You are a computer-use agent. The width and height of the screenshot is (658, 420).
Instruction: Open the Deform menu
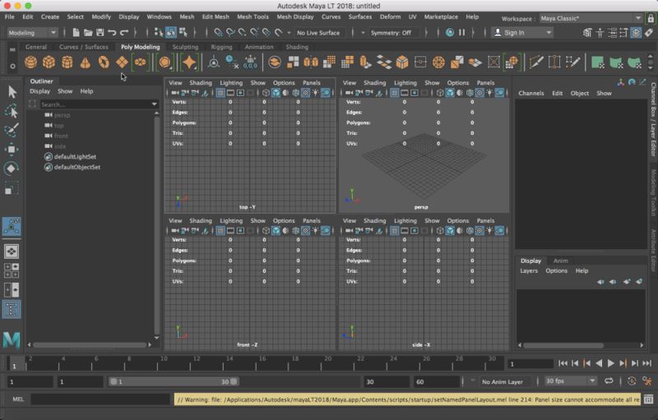click(x=390, y=16)
